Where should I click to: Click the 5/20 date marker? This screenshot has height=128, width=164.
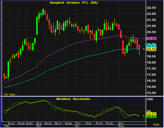[22, 123]
